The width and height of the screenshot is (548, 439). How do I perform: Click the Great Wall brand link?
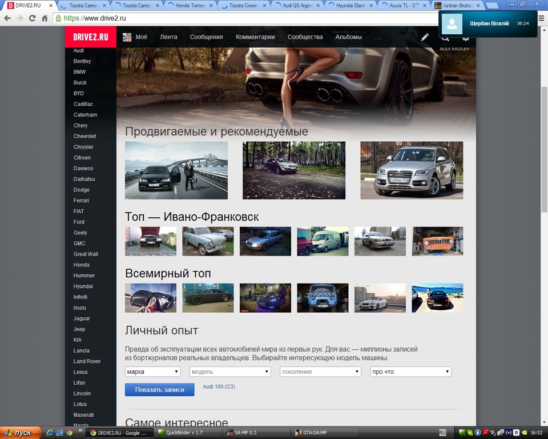(86, 254)
